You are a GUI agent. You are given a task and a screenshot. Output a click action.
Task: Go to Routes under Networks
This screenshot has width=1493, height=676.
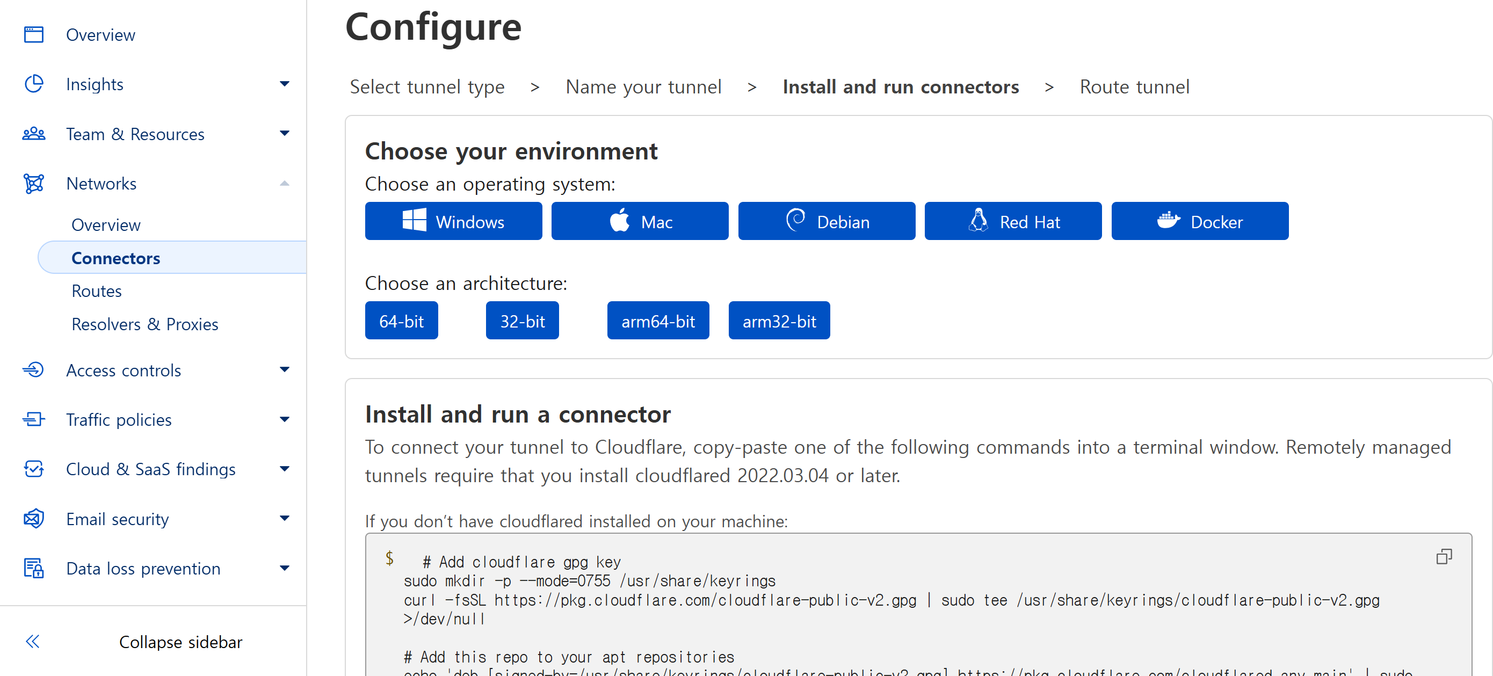click(97, 291)
